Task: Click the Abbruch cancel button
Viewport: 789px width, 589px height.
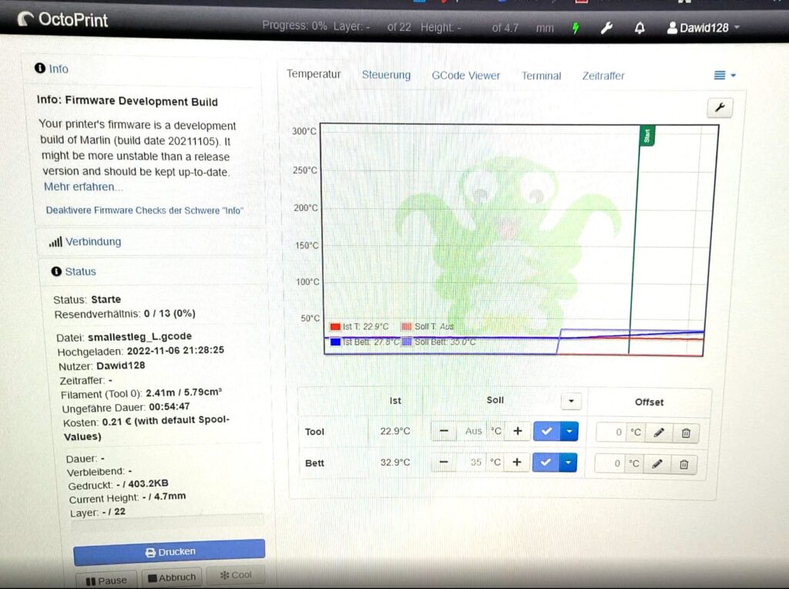Action: [x=172, y=577]
